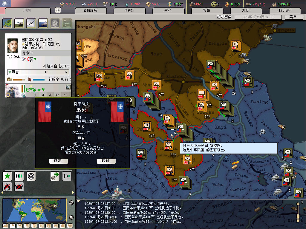Image resolution: width=306 pixels, height=229 pixels.
Task: Click the Republic of China flag icon
Action: pos(5,3)
